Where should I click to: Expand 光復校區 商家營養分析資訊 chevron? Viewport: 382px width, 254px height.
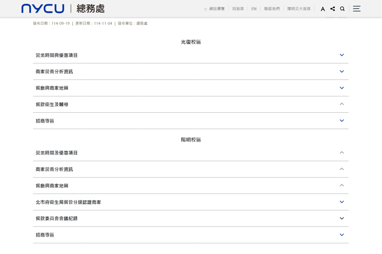click(342, 71)
